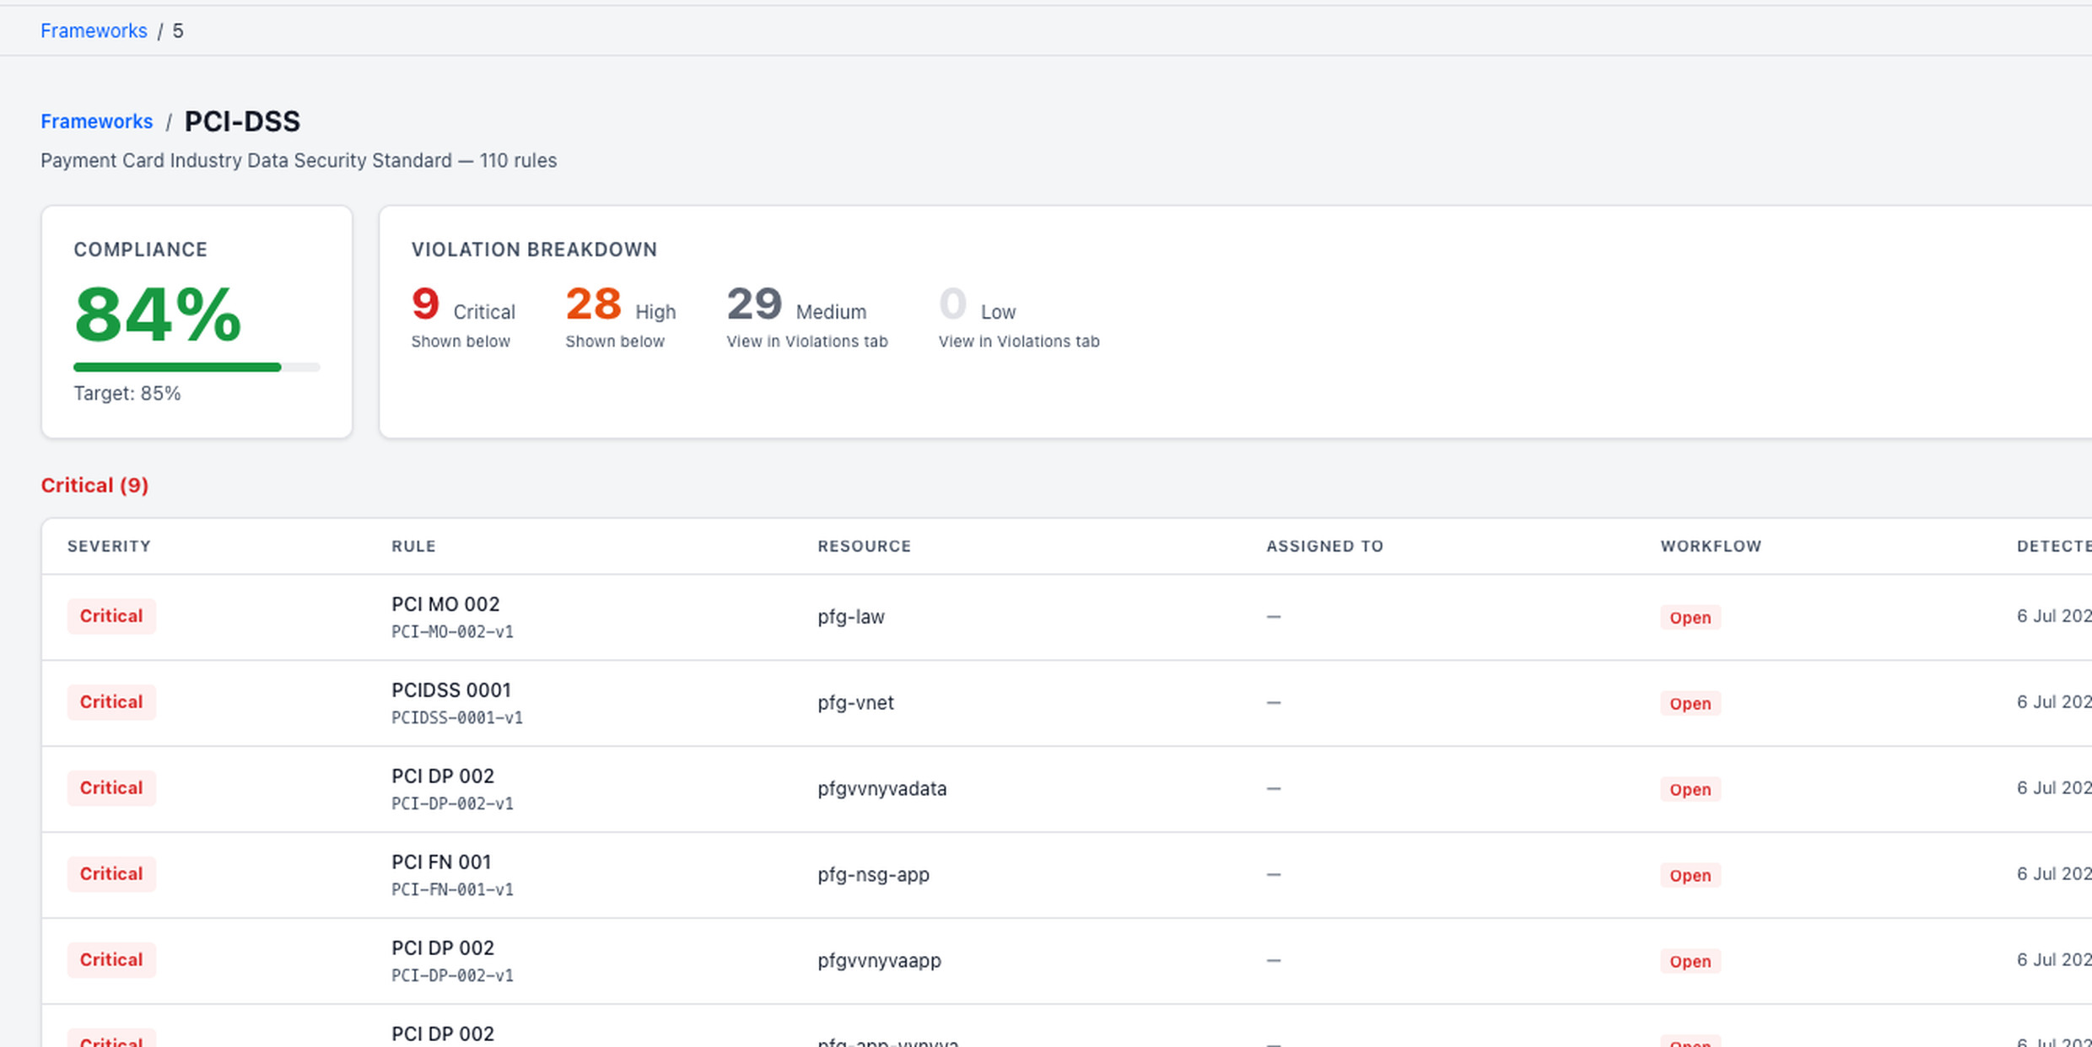
Task: Click the Open workflow badge for pfgvvnyvaapp
Action: click(1690, 961)
